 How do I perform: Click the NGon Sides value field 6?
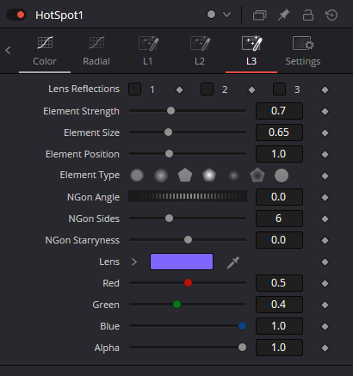[x=279, y=219]
